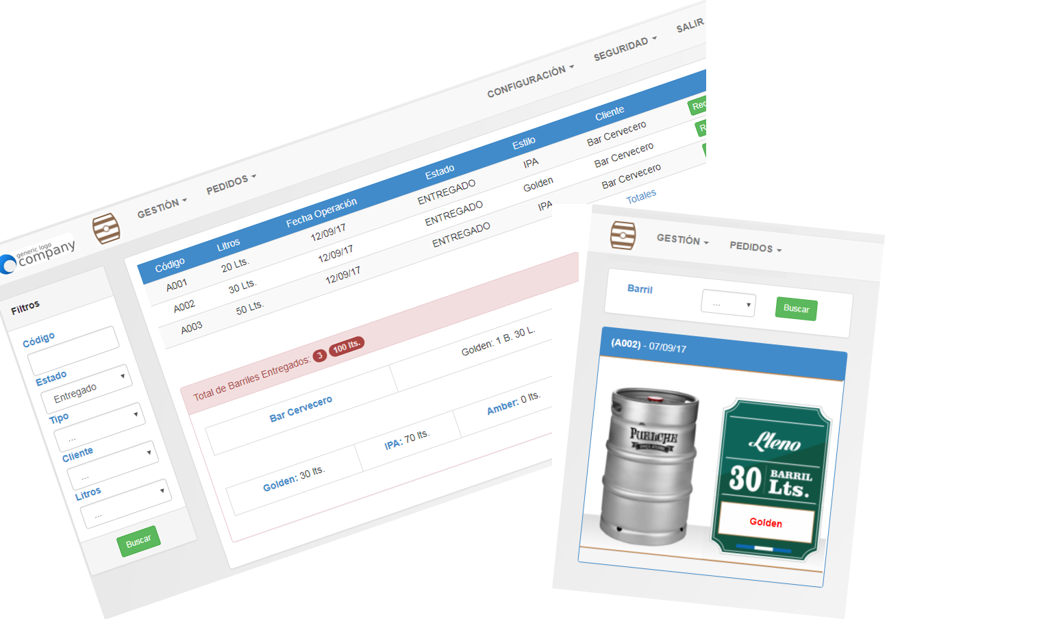Open the Tipo filter dropdown
Viewport: 1037px width, 619px height.
99,426
